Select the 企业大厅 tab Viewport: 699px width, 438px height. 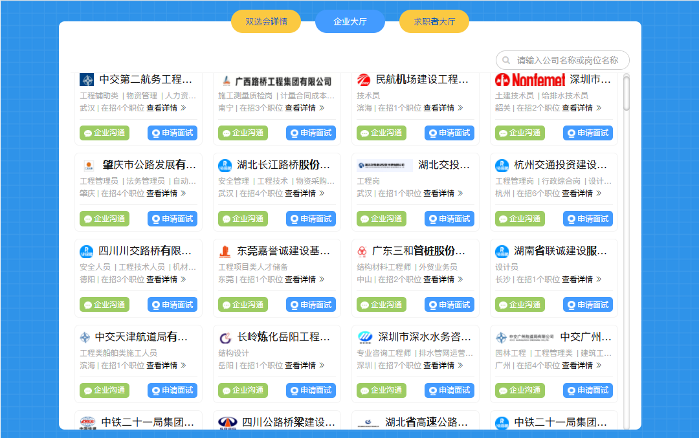tap(349, 21)
